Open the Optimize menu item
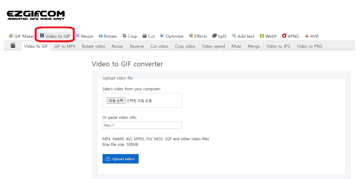356x179 pixels. [x=172, y=36]
